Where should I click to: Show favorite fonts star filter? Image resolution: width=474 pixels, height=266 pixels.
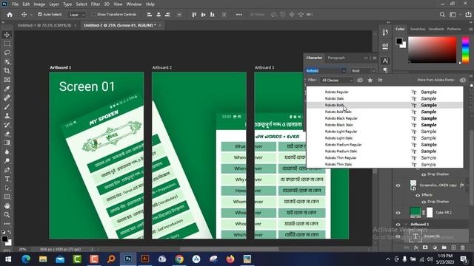(x=370, y=80)
